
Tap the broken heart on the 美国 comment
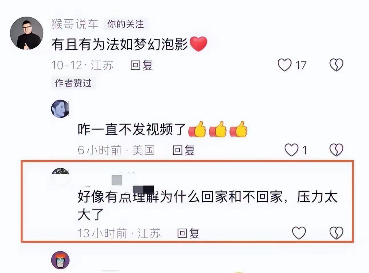tap(336, 150)
